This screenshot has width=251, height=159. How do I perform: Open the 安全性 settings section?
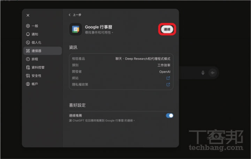click(x=43, y=76)
